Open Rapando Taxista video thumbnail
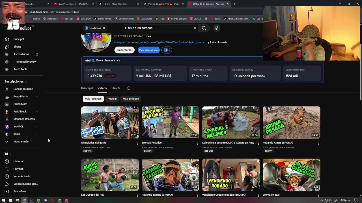The width and height of the screenshot is (362, 203). (x=171, y=175)
